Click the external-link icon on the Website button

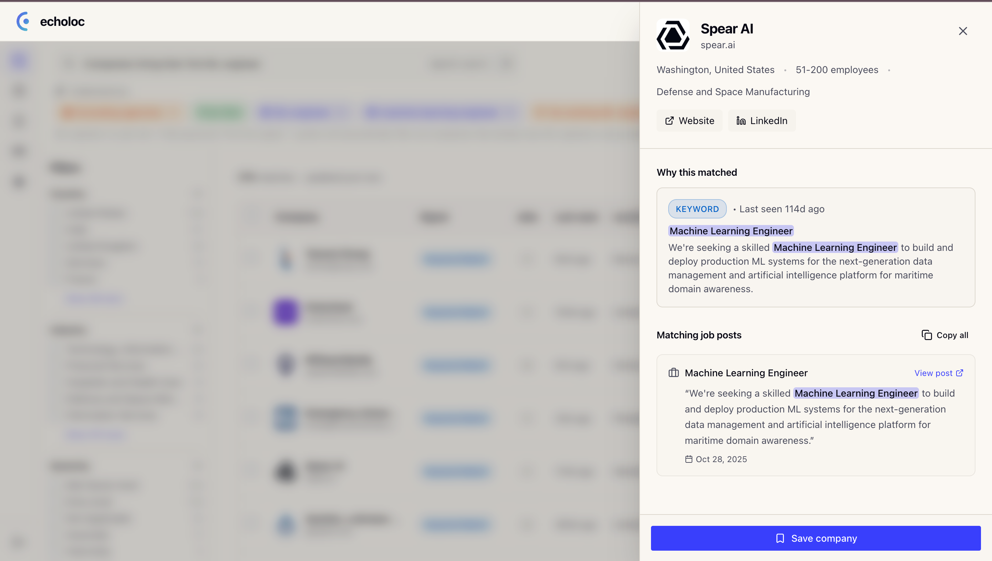point(669,121)
